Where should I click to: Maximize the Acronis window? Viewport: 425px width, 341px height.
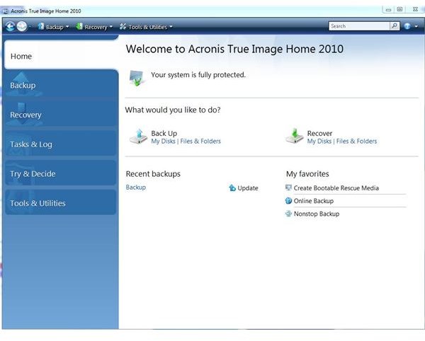coord(399,9)
